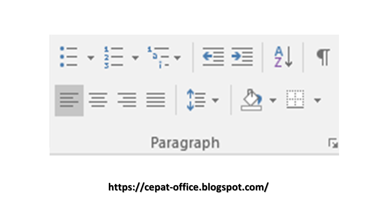
Task: Select the Align Right option
Action: coord(127,101)
